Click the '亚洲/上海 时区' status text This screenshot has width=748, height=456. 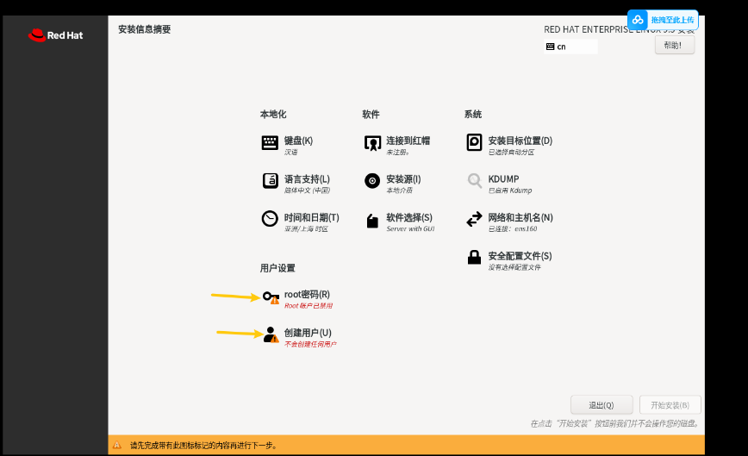(x=306, y=229)
